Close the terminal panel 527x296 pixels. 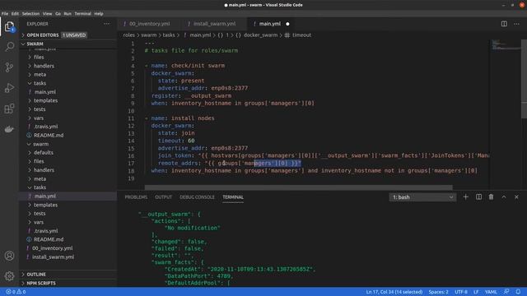click(x=516, y=197)
